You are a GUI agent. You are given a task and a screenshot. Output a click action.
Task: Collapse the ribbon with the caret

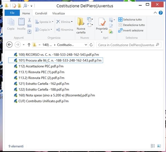coord(155,13)
